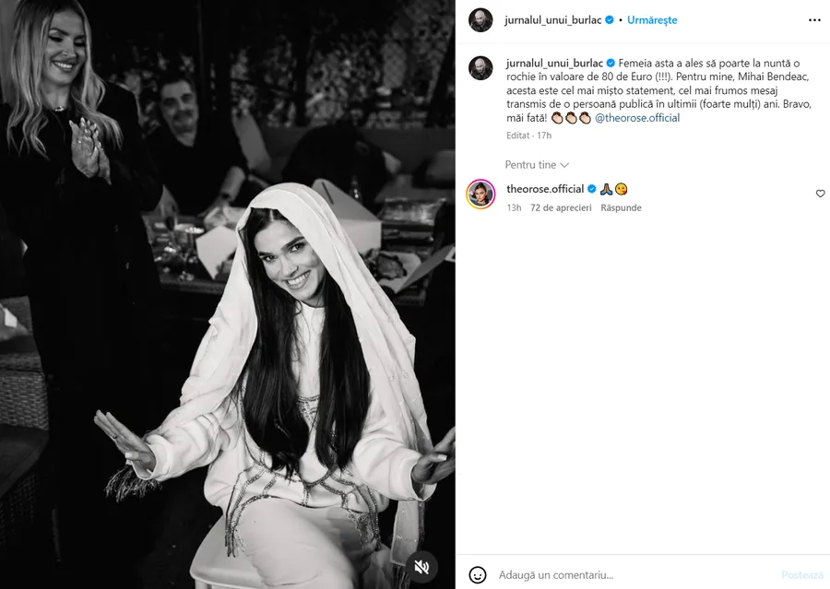Unmute the video with the speaker icon
The height and width of the screenshot is (589, 830).
(421, 567)
